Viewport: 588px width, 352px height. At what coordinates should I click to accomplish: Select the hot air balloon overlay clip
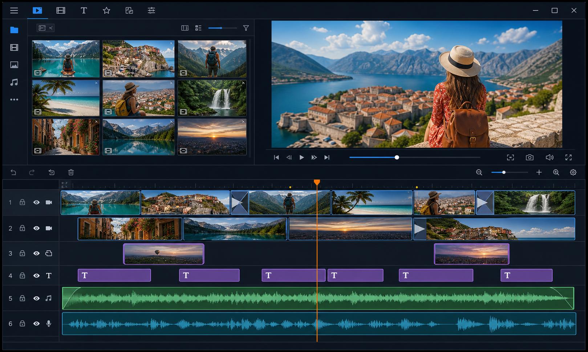point(164,254)
